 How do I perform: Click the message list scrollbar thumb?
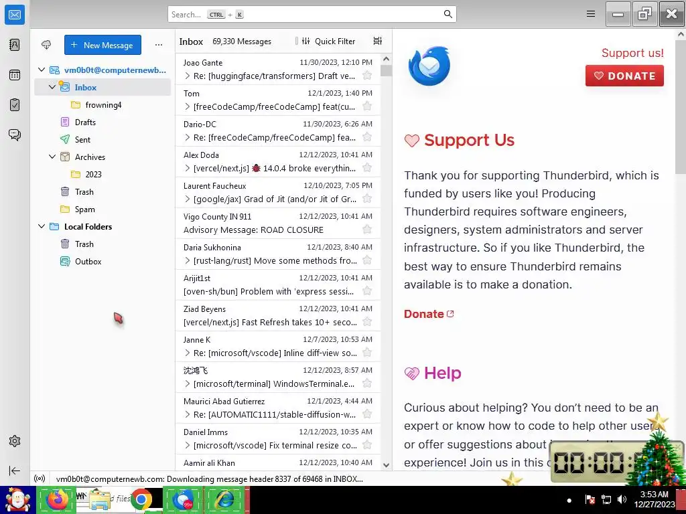point(386,71)
